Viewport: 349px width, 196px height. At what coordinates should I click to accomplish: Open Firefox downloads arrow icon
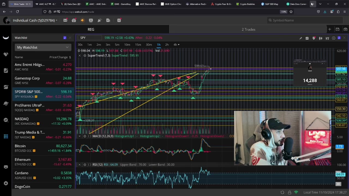coord(325,12)
